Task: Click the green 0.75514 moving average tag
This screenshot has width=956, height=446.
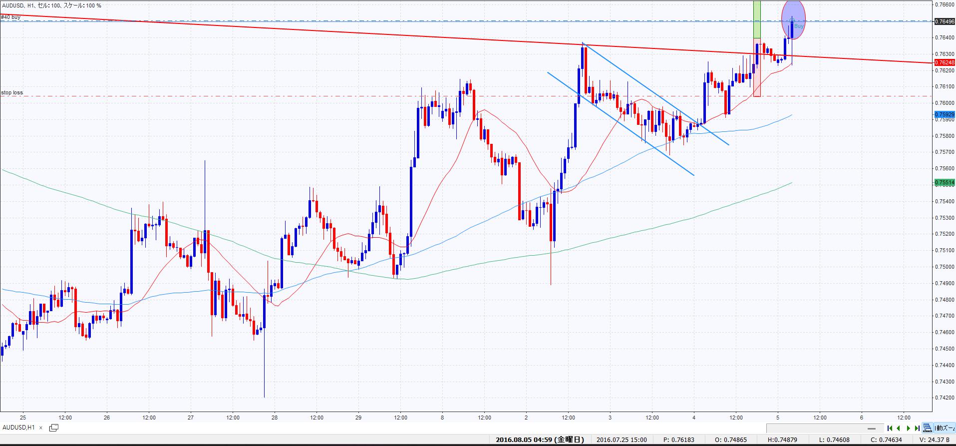Action: pos(945,183)
